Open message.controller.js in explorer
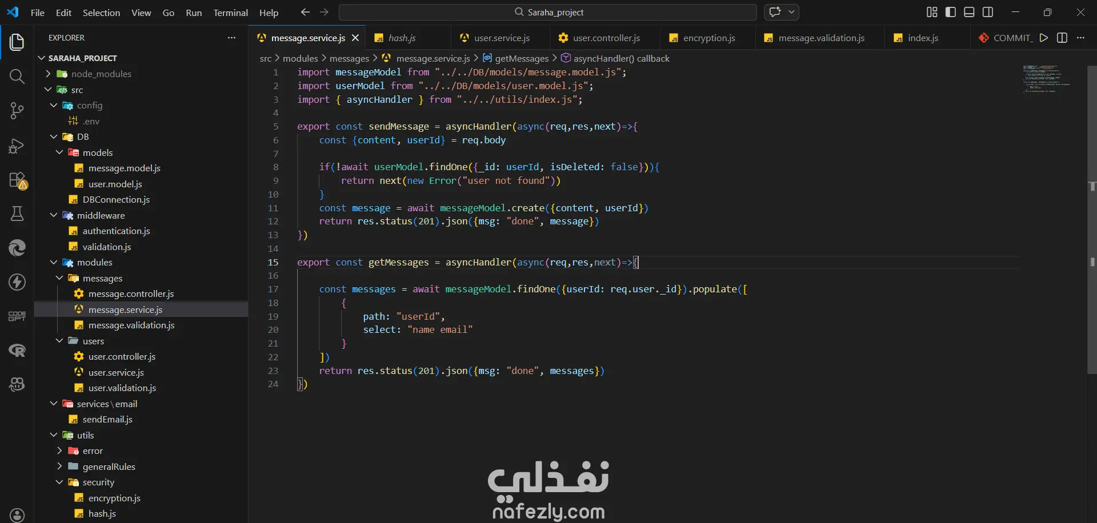The width and height of the screenshot is (1097, 523). 141,293
